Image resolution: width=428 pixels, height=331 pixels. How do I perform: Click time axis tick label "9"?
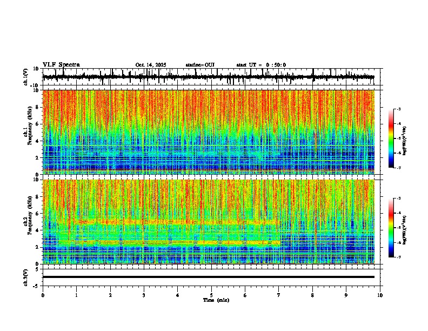pos(346,295)
